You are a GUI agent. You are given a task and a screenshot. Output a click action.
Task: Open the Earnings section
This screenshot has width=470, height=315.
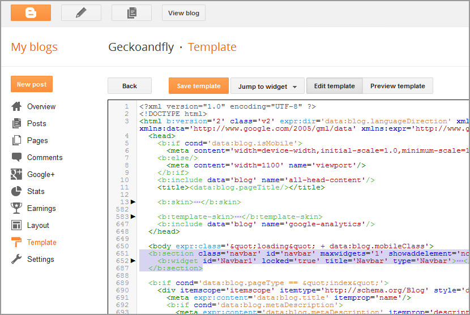point(41,209)
